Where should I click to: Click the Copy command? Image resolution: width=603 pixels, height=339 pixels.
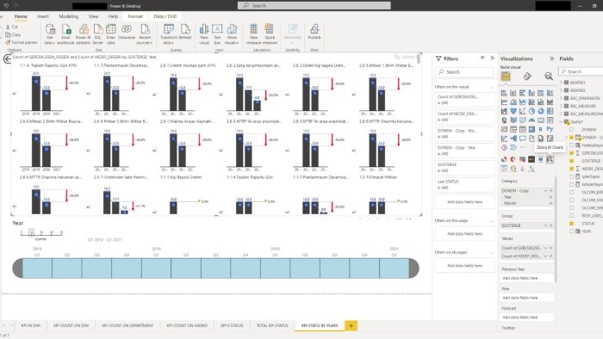pyautogui.click(x=14, y=34)
